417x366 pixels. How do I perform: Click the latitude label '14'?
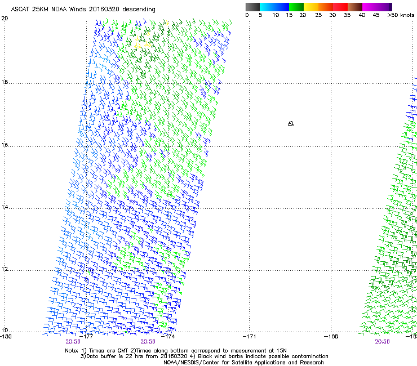[x=5, y=207]
